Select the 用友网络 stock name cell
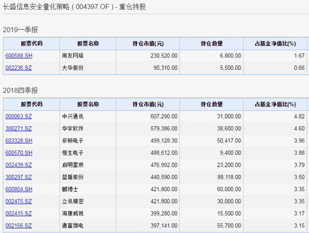 pyautogui.click(x=72, y=56)
